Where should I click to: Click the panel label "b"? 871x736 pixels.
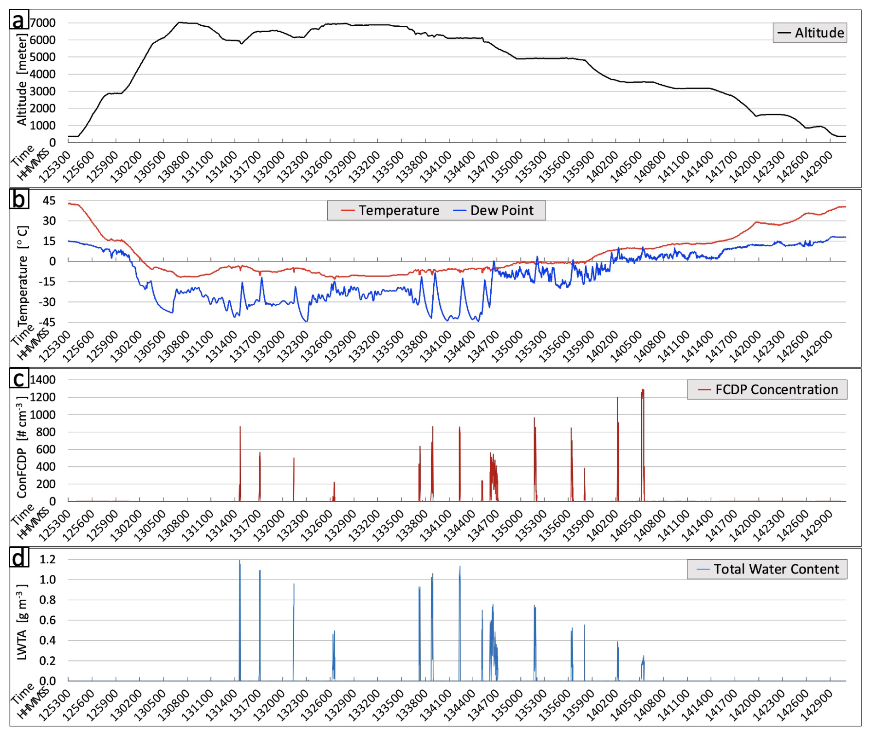(x=18, y=199)
